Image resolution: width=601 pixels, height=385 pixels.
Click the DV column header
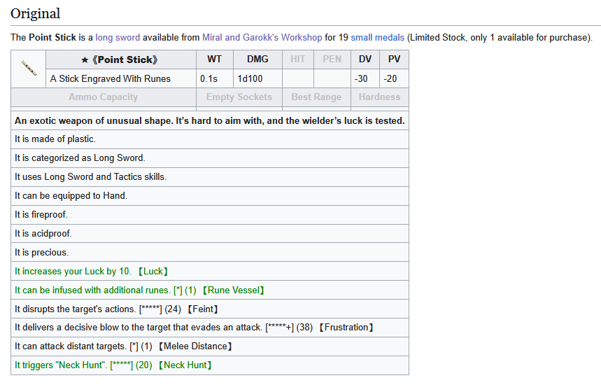point(365,59)
